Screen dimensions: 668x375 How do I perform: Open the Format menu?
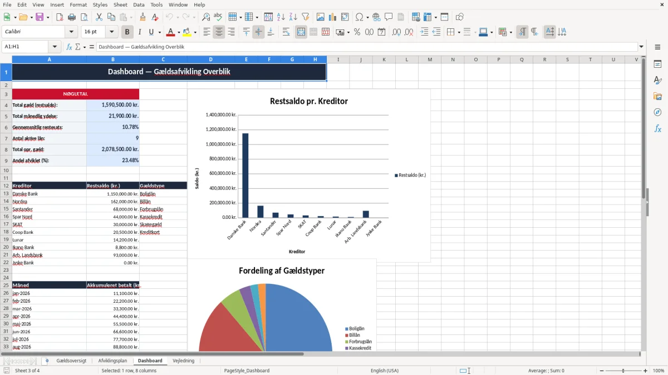[78, 4]
